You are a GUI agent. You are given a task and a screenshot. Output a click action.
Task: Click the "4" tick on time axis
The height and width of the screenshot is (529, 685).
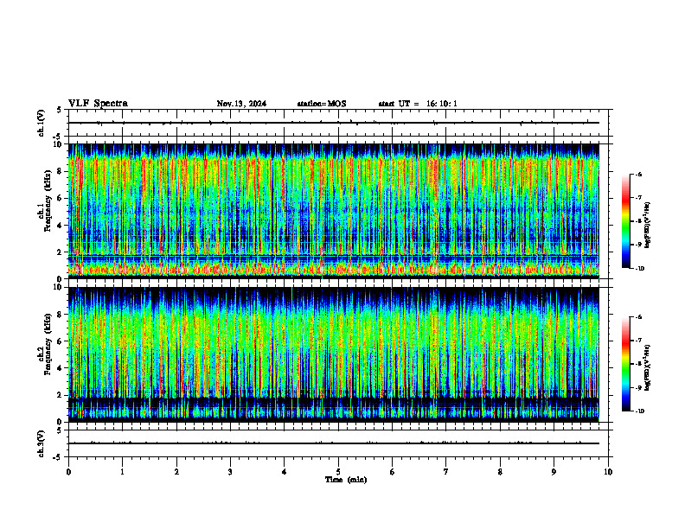click(285, 472)
